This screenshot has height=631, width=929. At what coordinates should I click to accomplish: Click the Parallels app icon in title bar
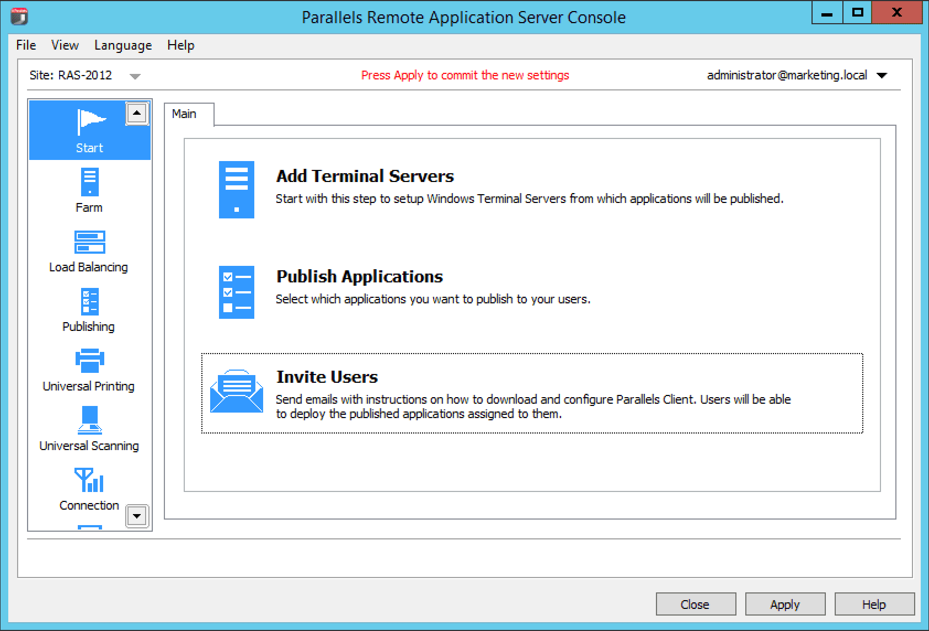click(19, 17)
